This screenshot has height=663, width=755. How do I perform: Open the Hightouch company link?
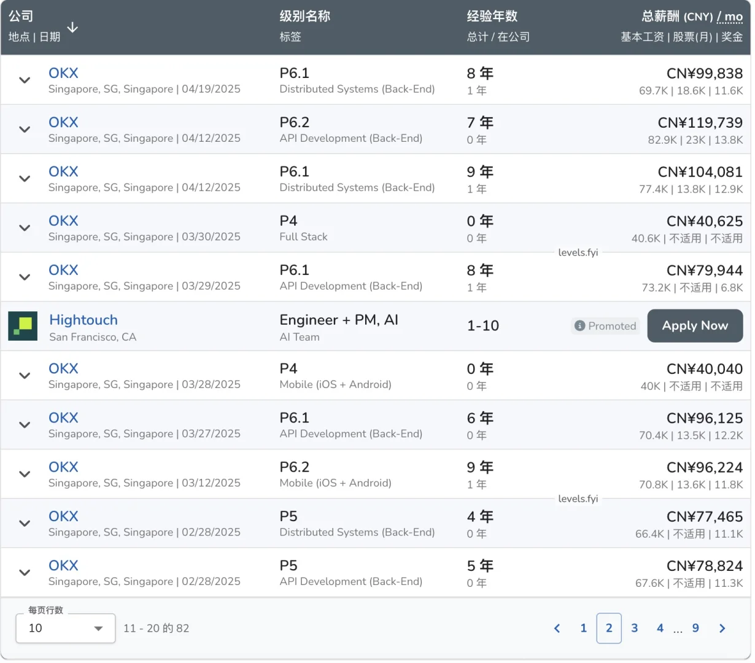point(83,320)
